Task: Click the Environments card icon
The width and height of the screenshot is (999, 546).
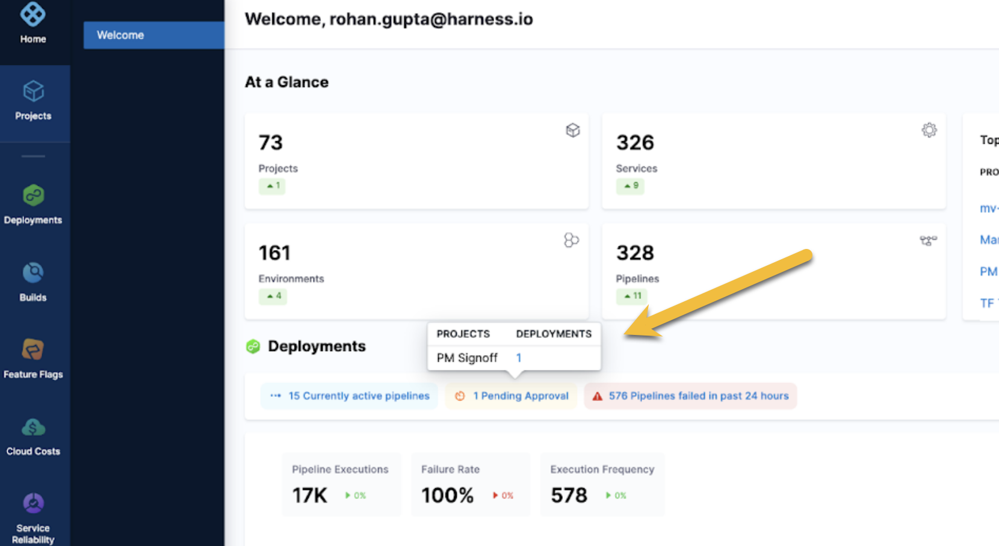Action: (571, 241)
